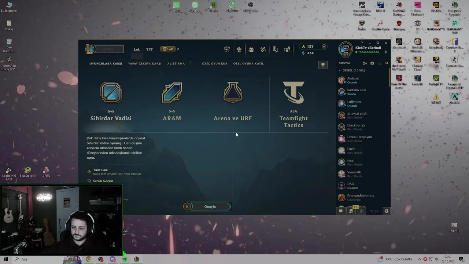This screenshot has width=469, height=264.
Task: Select the ARAM game mode
Action: 172,102
